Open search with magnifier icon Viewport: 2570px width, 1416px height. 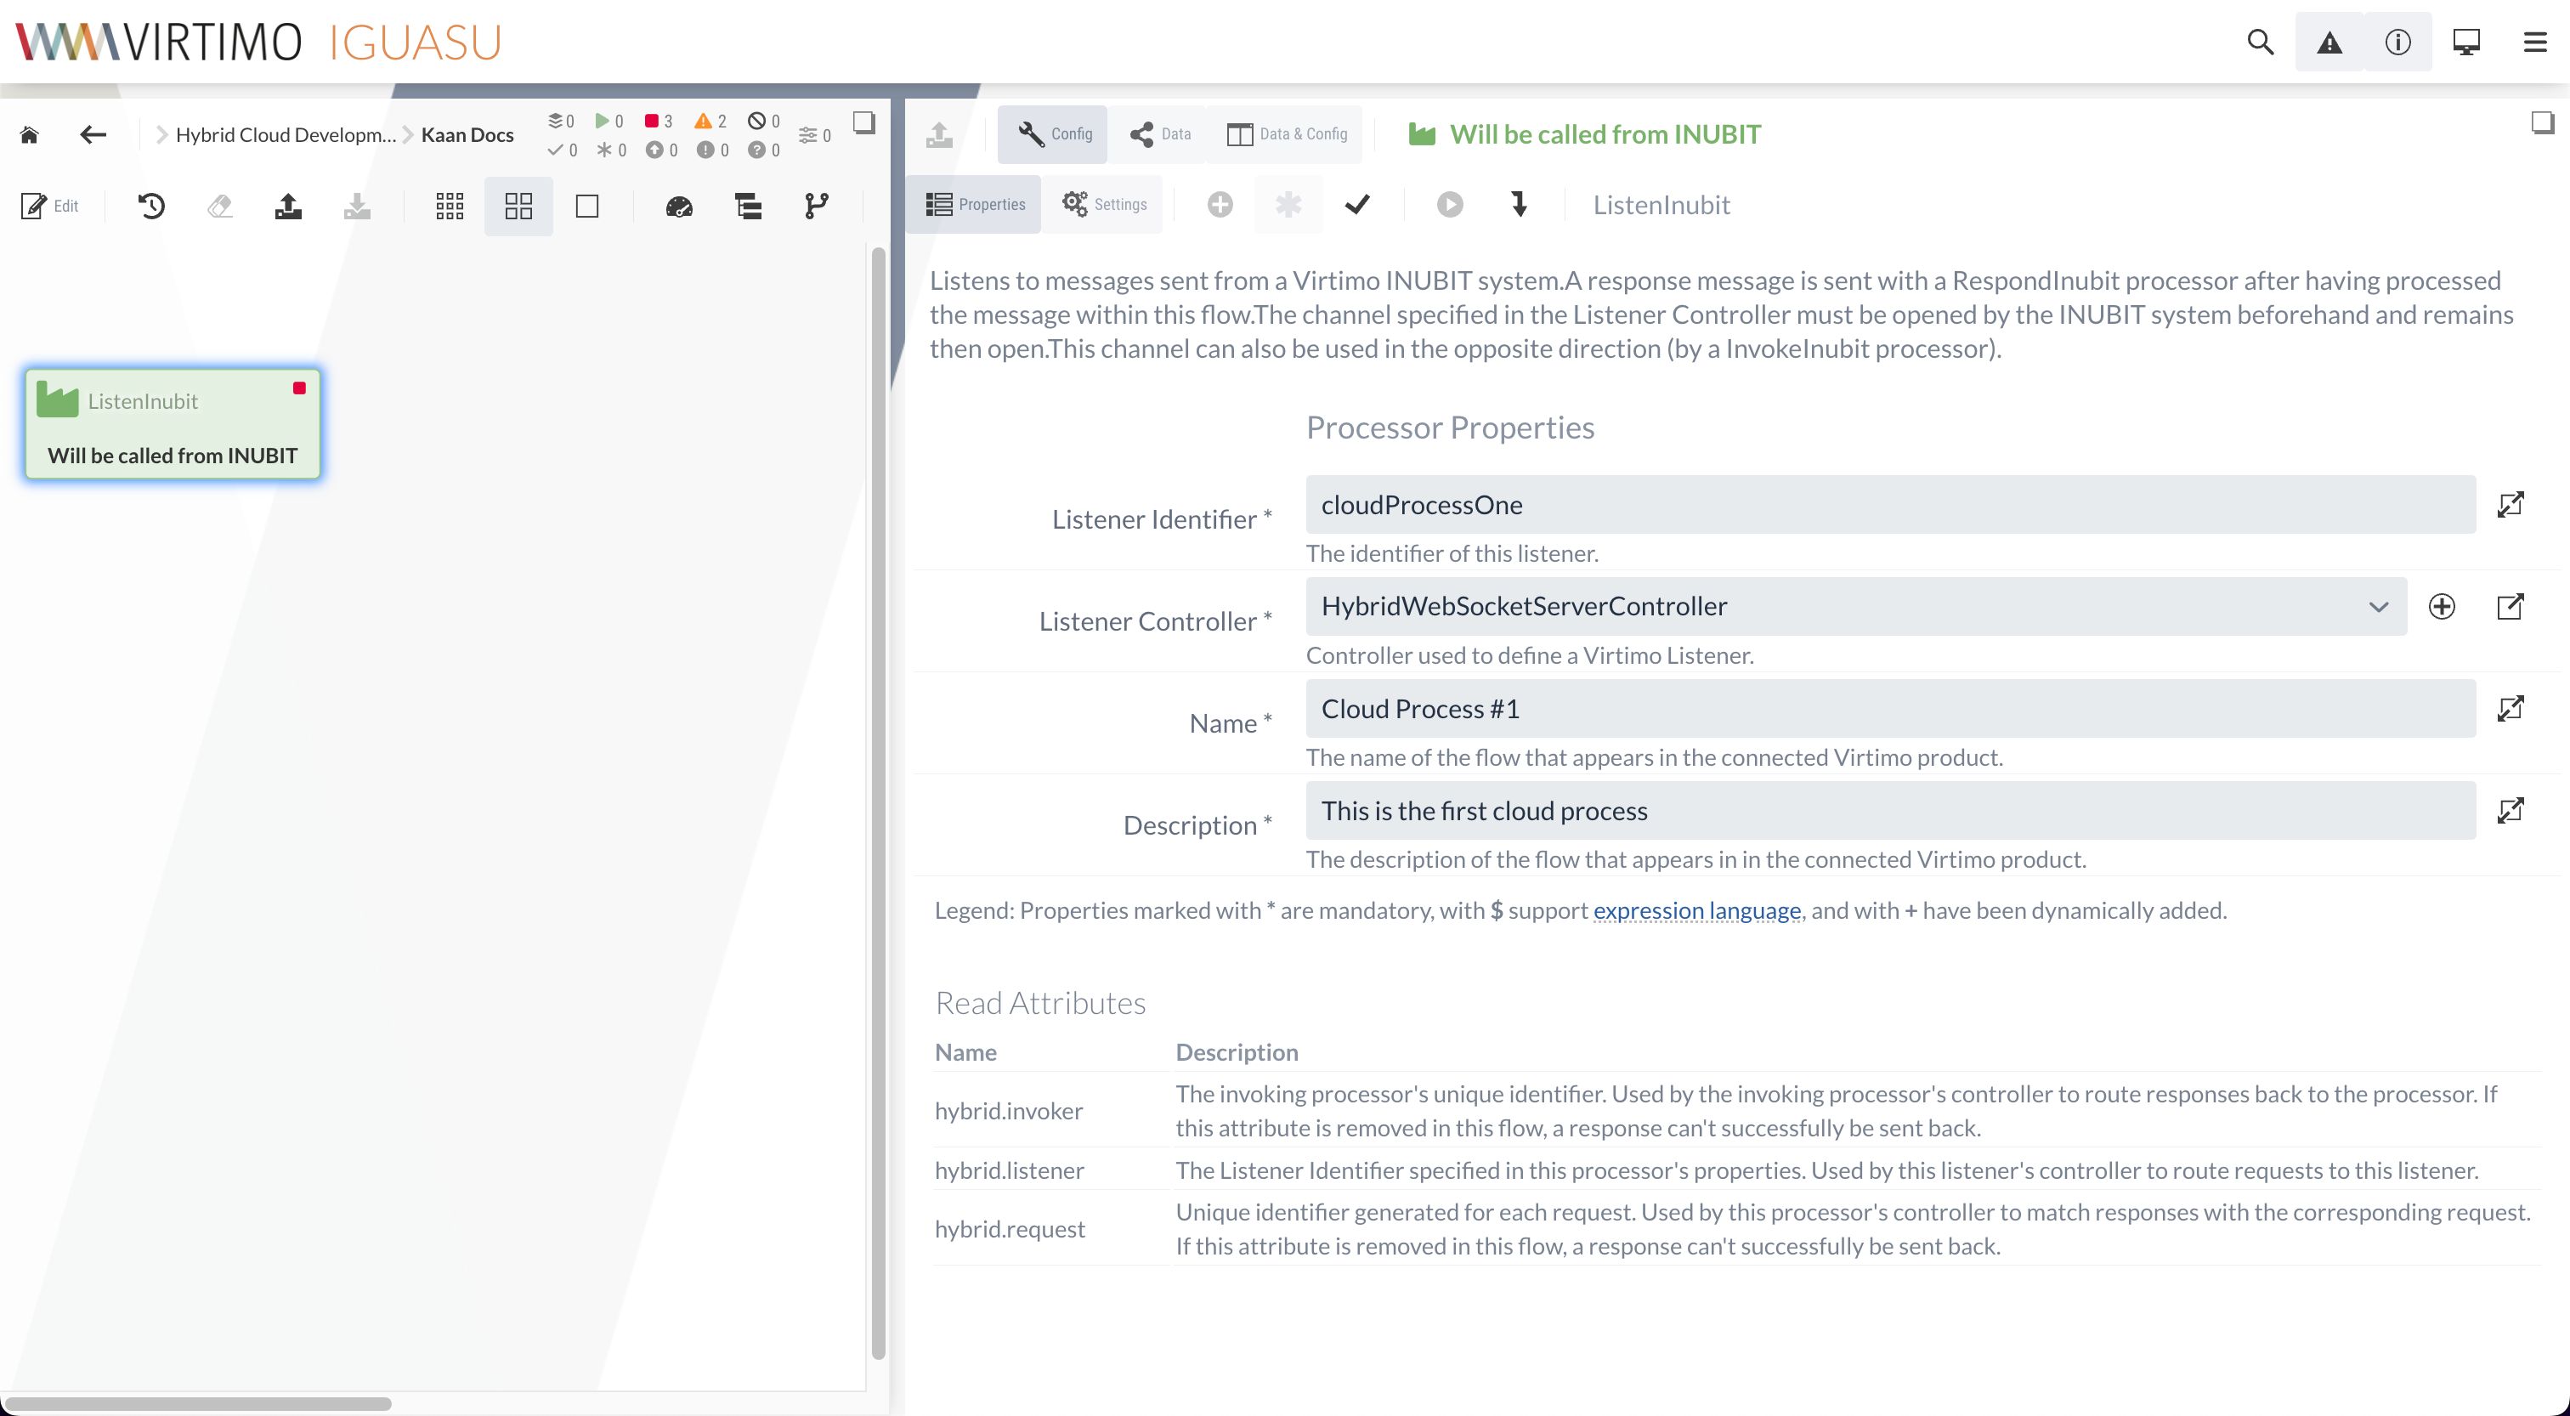(2260, 42)
